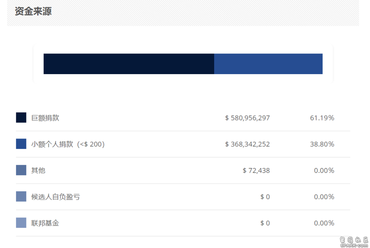Select the 其他 row label
This screenshot has height=248, width=370.
tap(38, 170)
